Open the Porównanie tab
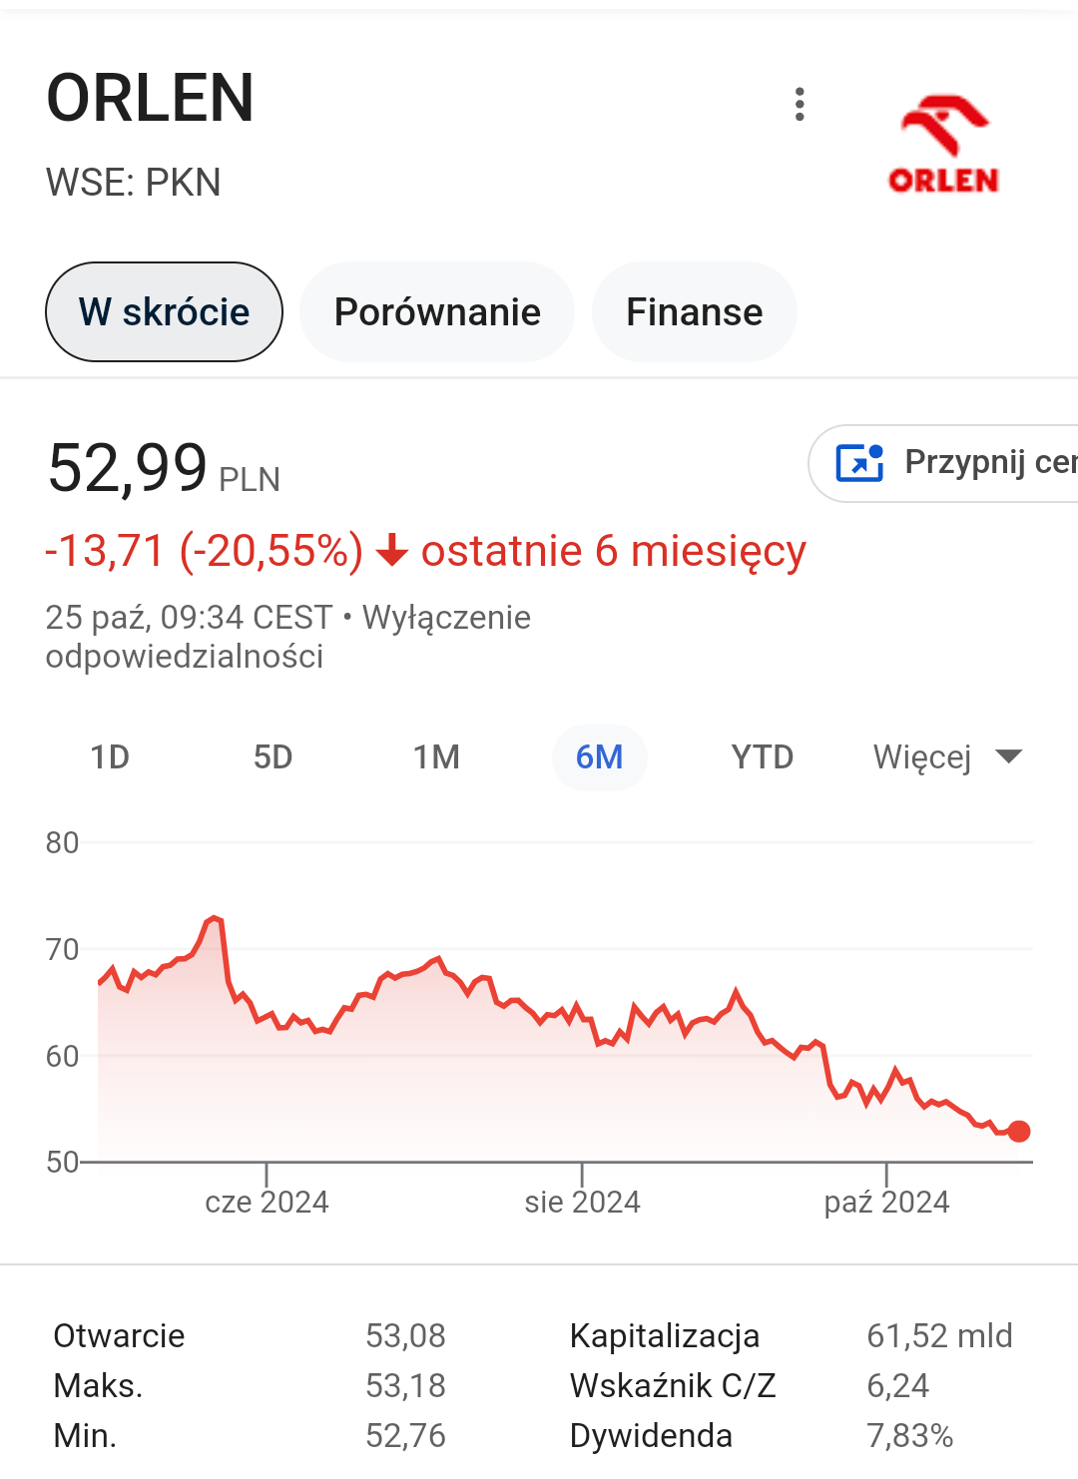 437,312
